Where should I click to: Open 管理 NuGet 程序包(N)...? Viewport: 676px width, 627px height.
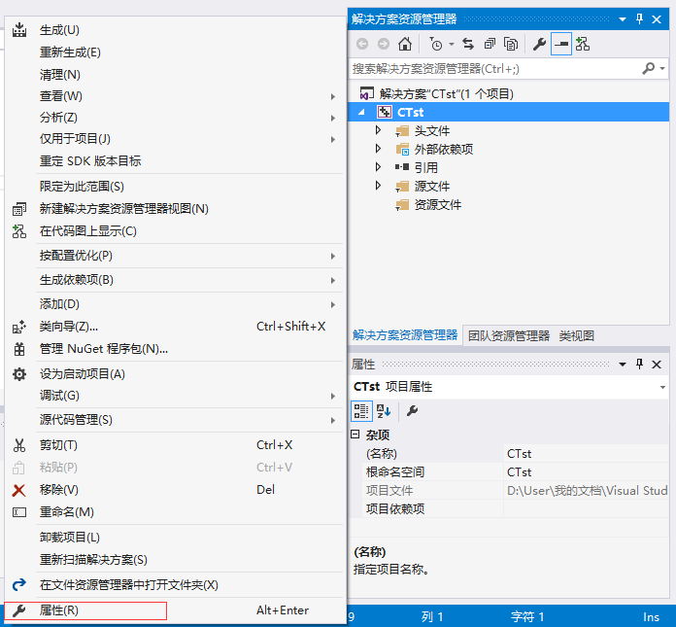(175, 349)
